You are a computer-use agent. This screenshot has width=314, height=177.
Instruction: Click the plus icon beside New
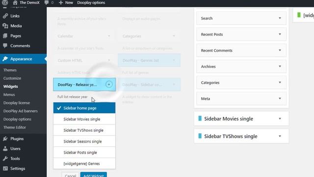click(x=61, y=2)
